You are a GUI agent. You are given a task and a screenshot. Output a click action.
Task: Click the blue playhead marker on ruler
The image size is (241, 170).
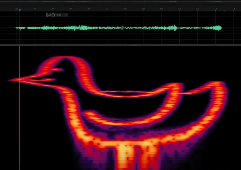click(x=20, y=10)
